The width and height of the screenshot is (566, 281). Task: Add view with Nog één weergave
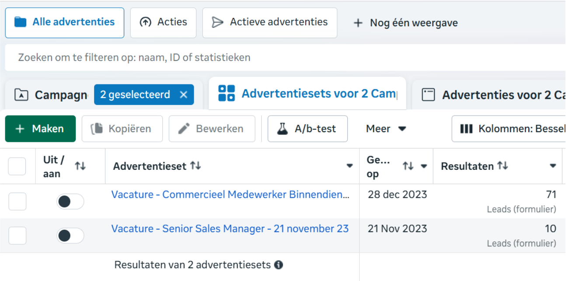pos(405,23)
